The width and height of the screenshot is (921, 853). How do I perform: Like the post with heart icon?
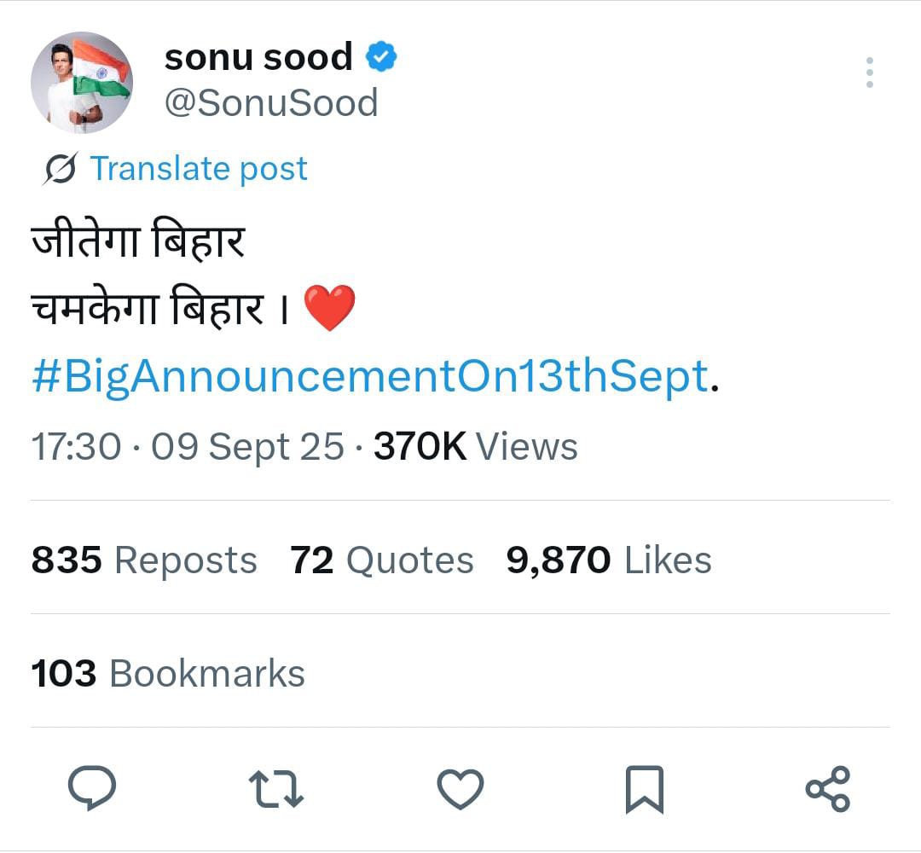(x=460, y=788)
